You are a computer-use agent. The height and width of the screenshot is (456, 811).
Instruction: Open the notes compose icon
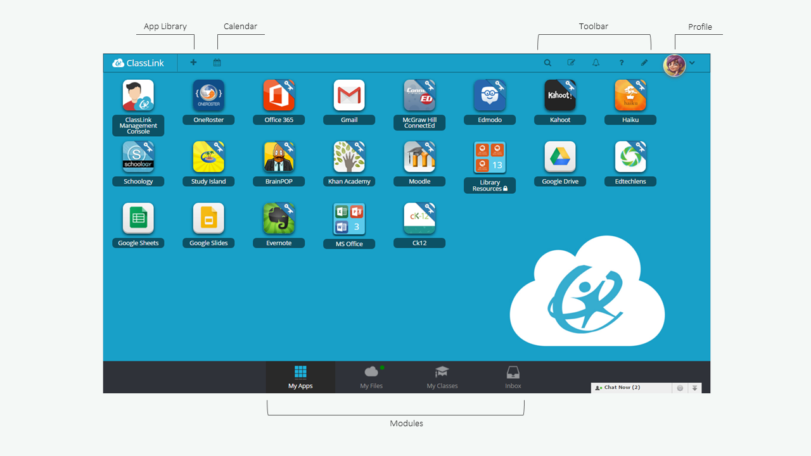coord(572,63)
